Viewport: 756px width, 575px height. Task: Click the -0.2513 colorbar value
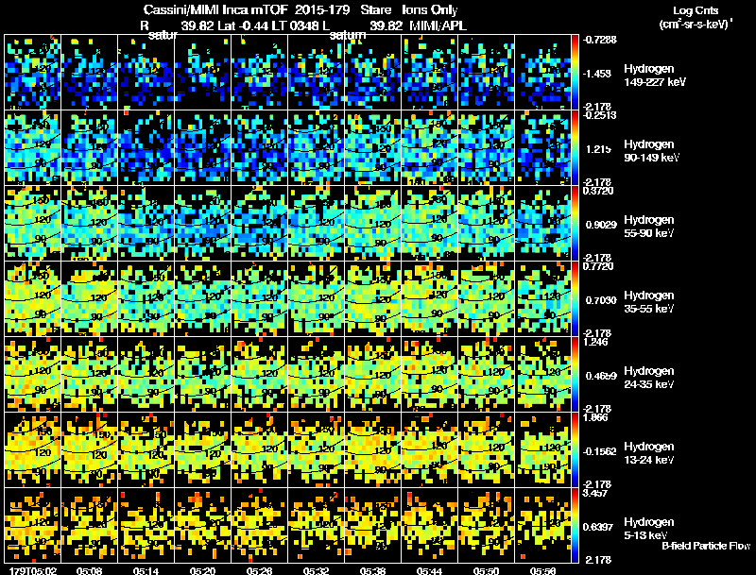[600, 115]
